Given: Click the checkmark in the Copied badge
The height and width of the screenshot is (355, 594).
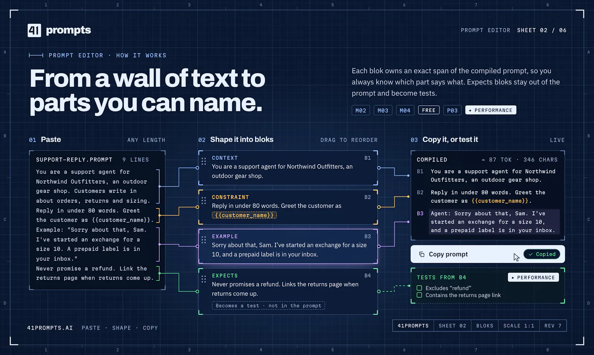Looking at the screenshot, I should tap(531, 254).
